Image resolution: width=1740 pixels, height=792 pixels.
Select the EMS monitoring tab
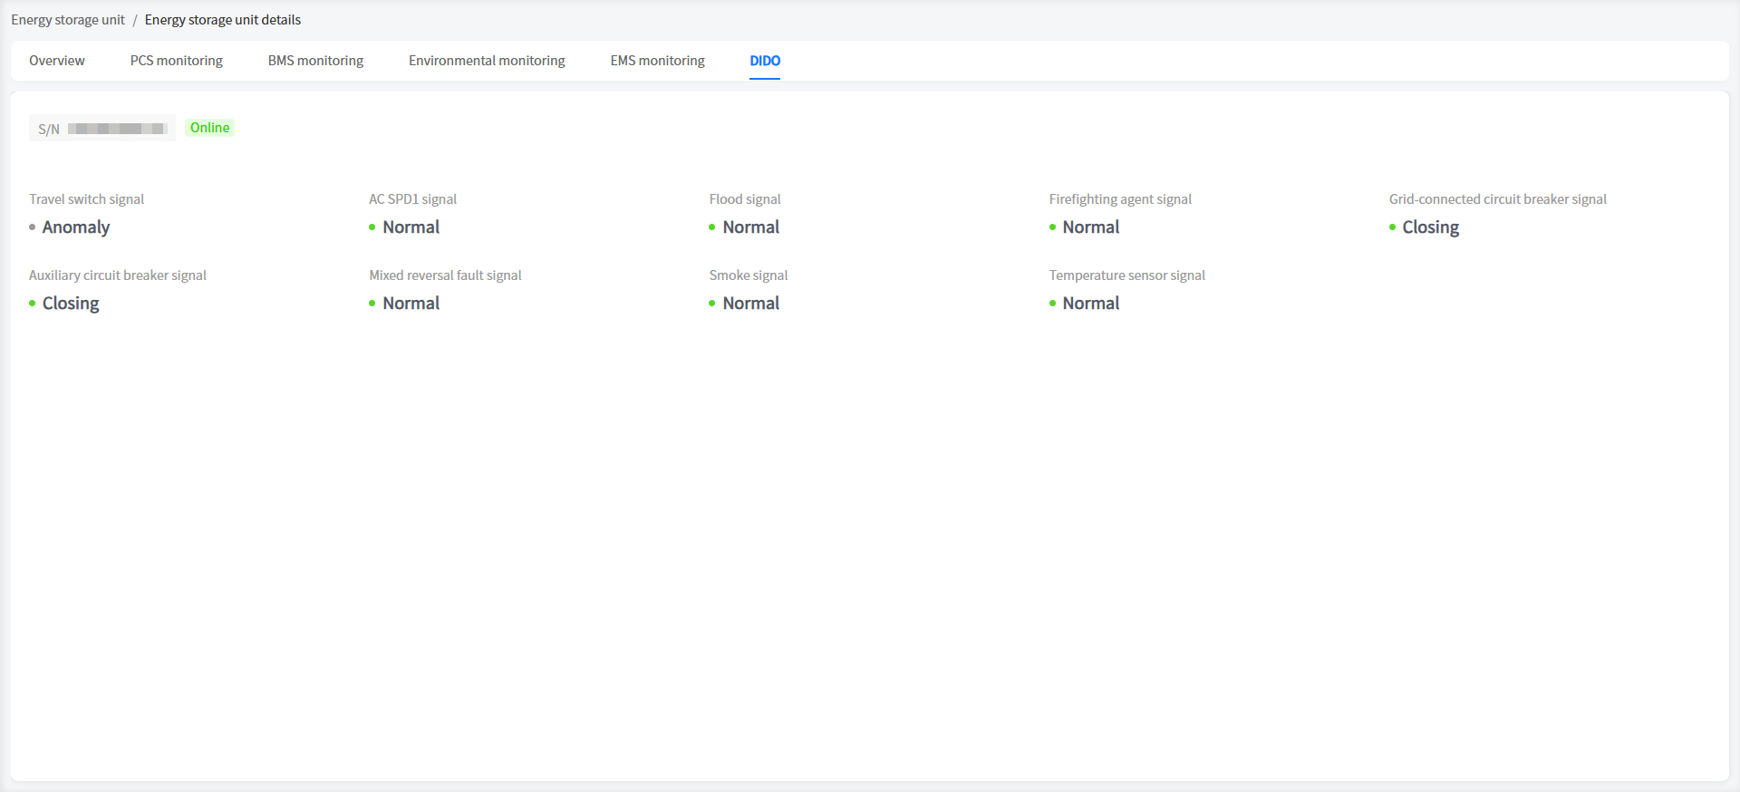pos(657,61)
